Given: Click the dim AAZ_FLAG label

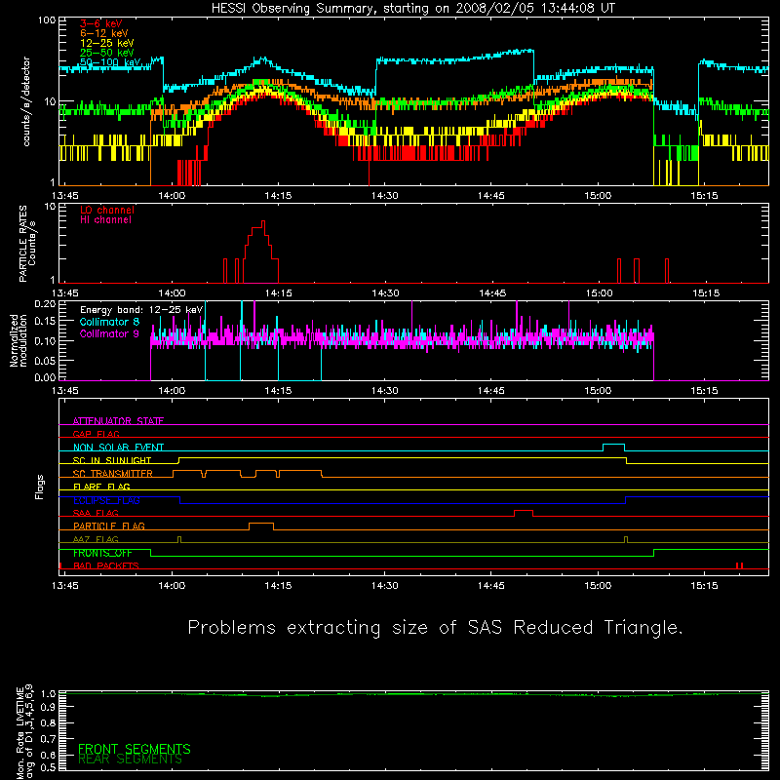Looking at the screenshot, I should 96,539.
